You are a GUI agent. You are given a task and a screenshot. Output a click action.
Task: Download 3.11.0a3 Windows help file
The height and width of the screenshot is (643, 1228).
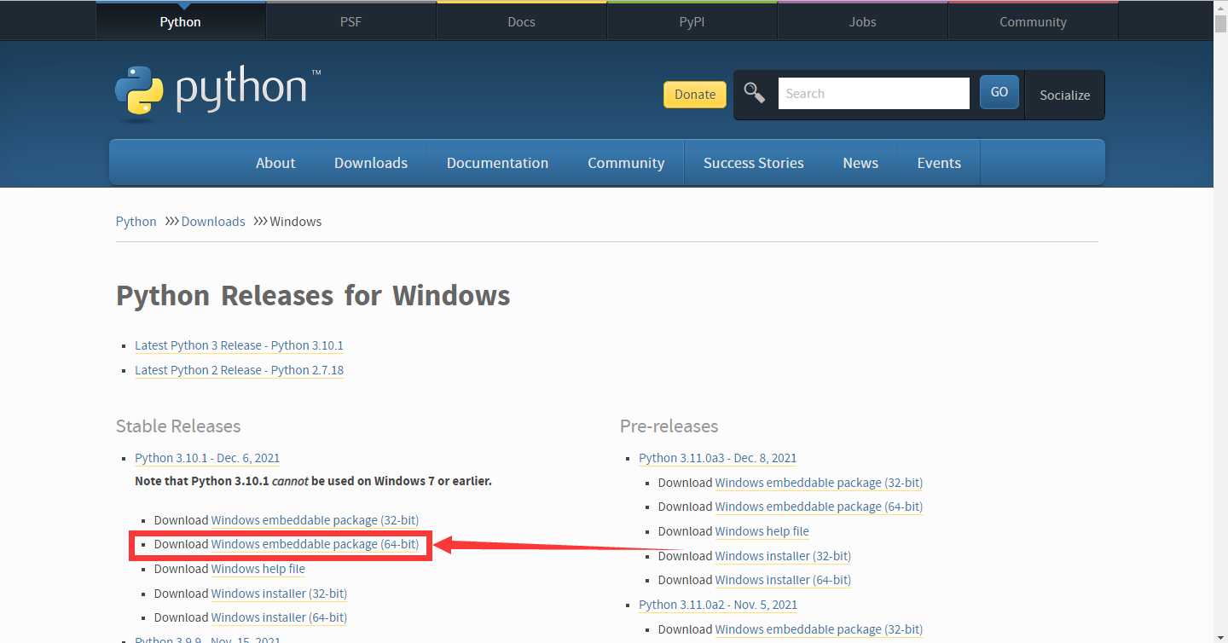click(x=762, y=531)
